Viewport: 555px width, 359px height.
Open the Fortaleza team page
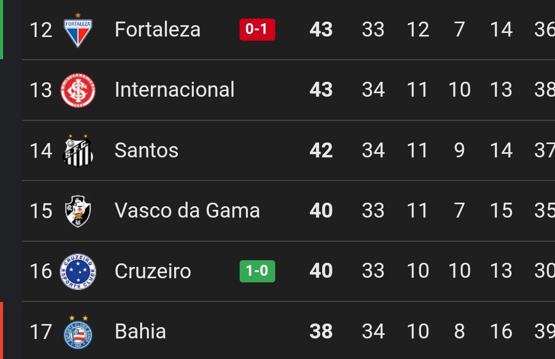[157, 29]
